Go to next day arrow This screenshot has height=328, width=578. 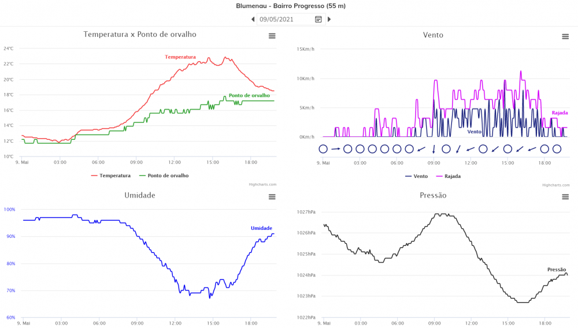pyautogui.click(x=329, y=19)
